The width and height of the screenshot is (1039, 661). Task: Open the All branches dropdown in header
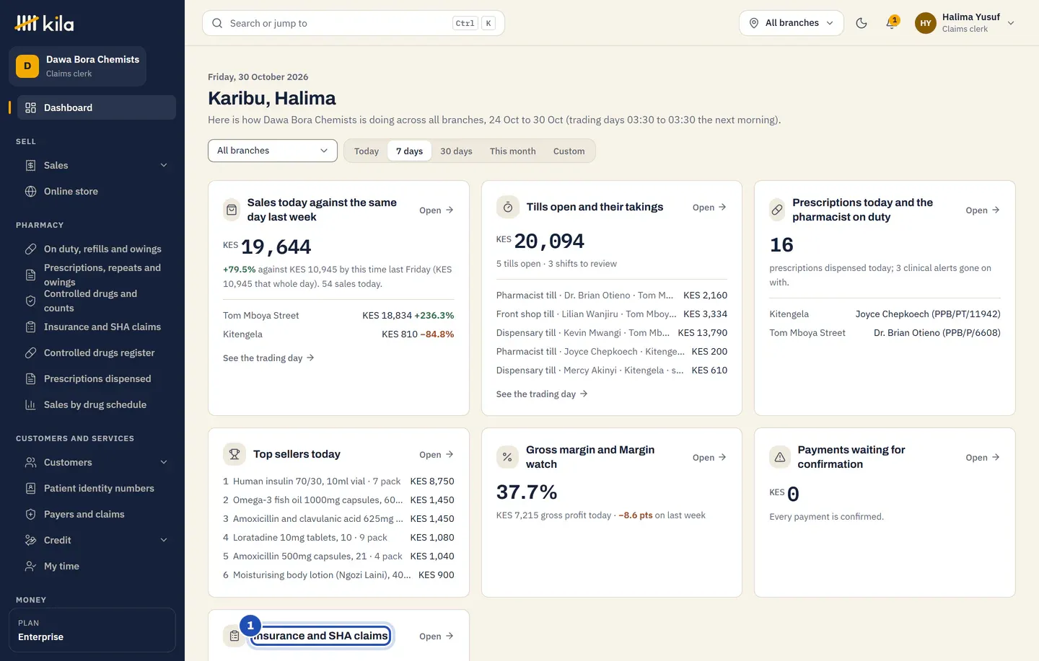(791, 23)
